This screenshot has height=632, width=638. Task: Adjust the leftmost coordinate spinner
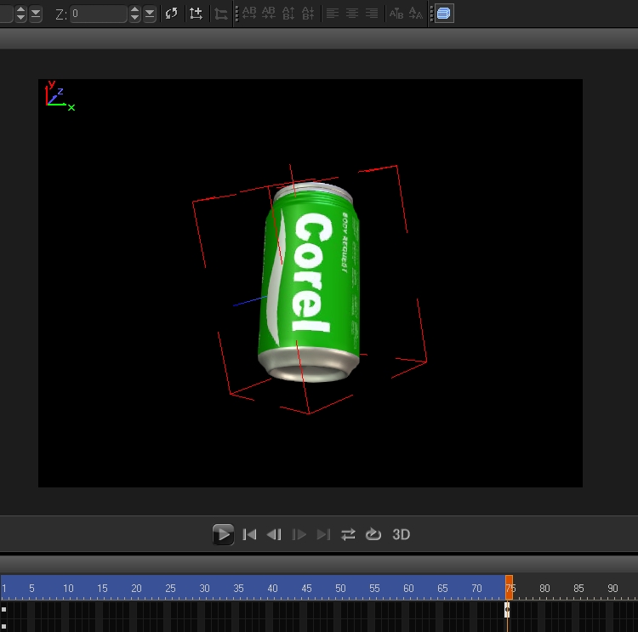pyautogui.click(x=20, y=14)
